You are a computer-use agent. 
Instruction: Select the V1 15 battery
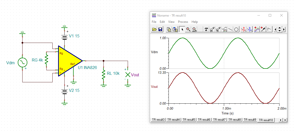click(65, 38)
